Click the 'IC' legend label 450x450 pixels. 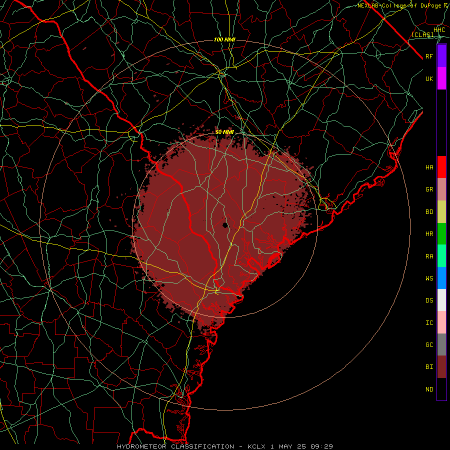click(429, 323)
